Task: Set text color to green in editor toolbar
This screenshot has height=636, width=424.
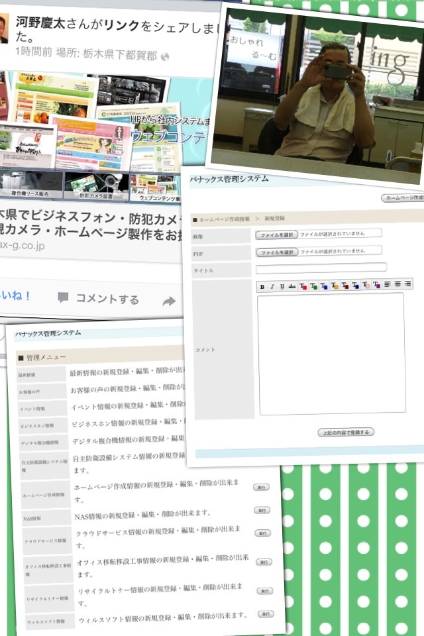Action: coord(313,286)
